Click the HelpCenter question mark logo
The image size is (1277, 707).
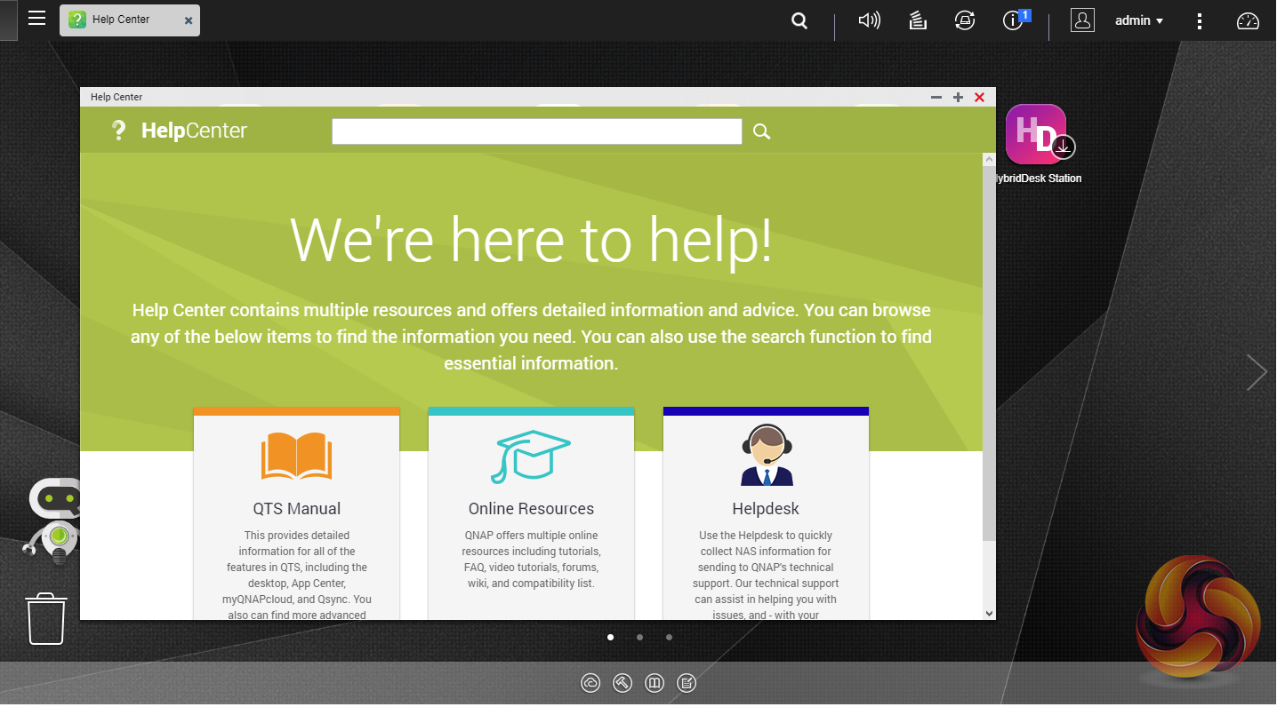[118, 131]
